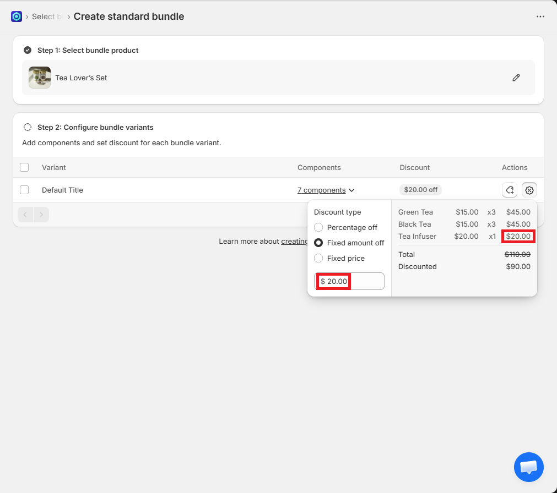Click the add components icon in Actions
The image size is (557, 493).
pyautogui.click(x=510, y=190)
